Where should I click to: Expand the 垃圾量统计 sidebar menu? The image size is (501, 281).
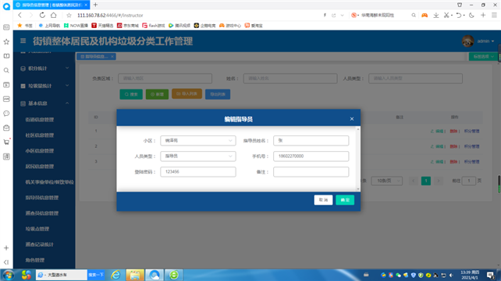pos(44,86)
